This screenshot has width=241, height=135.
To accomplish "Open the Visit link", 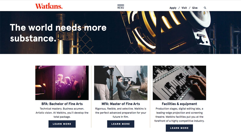I will (x=184, y=8).
